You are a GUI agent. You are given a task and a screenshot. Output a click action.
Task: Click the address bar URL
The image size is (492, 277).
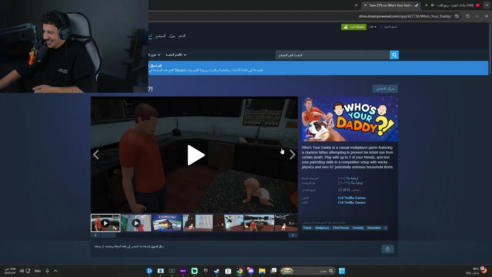(405, 16)
